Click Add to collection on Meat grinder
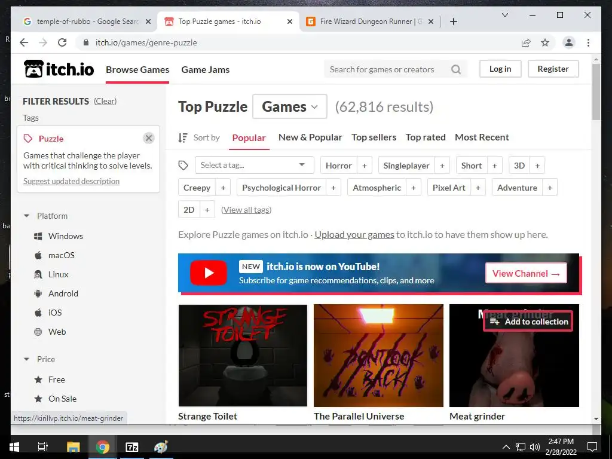612x459 pixels. coord(528,322)
